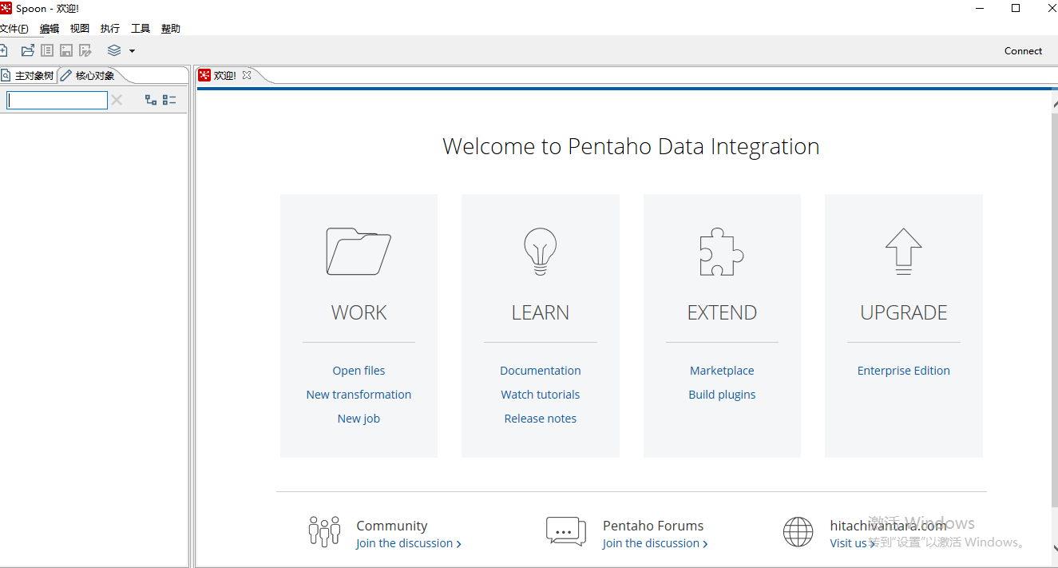Click the New transformation link

(359, 395)
